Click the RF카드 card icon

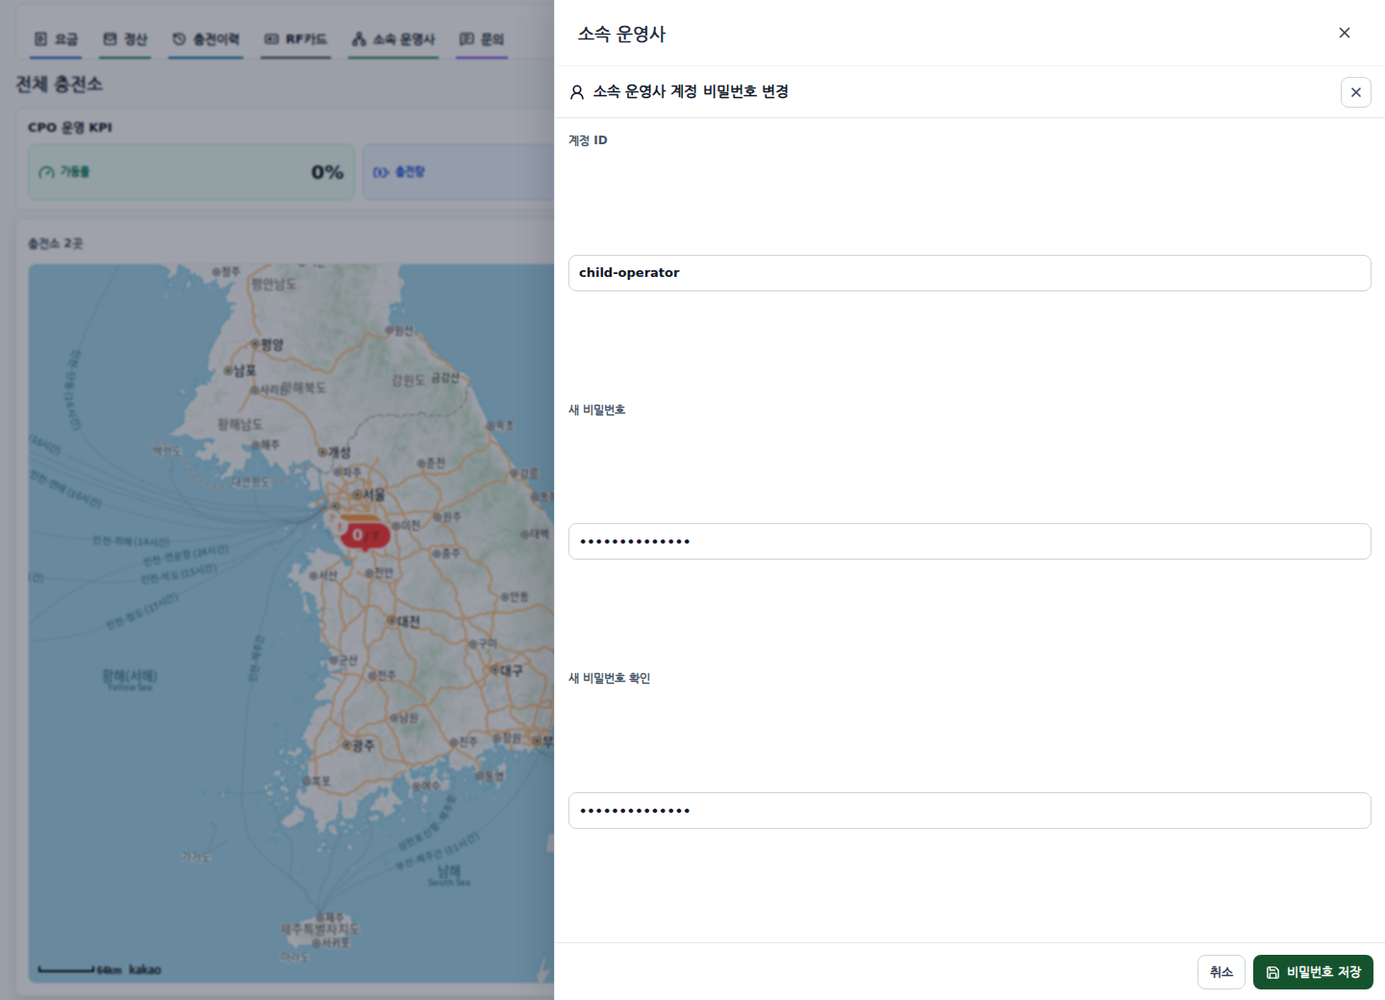pos(271,39)
